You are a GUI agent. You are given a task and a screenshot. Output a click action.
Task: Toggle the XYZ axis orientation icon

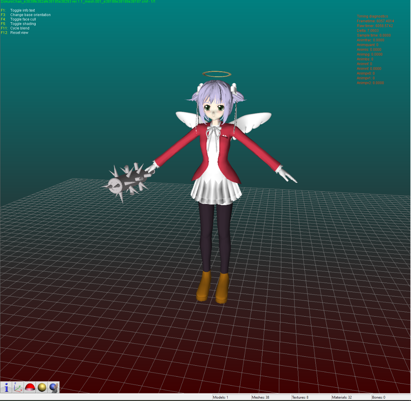[x=18, y=387]
